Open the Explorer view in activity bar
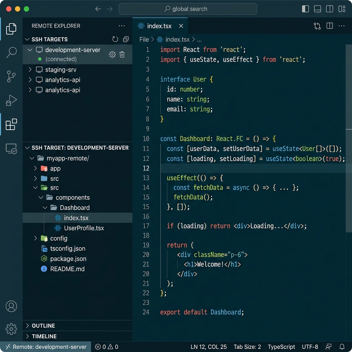Screen dimensions: 352x352 [11, 29]
